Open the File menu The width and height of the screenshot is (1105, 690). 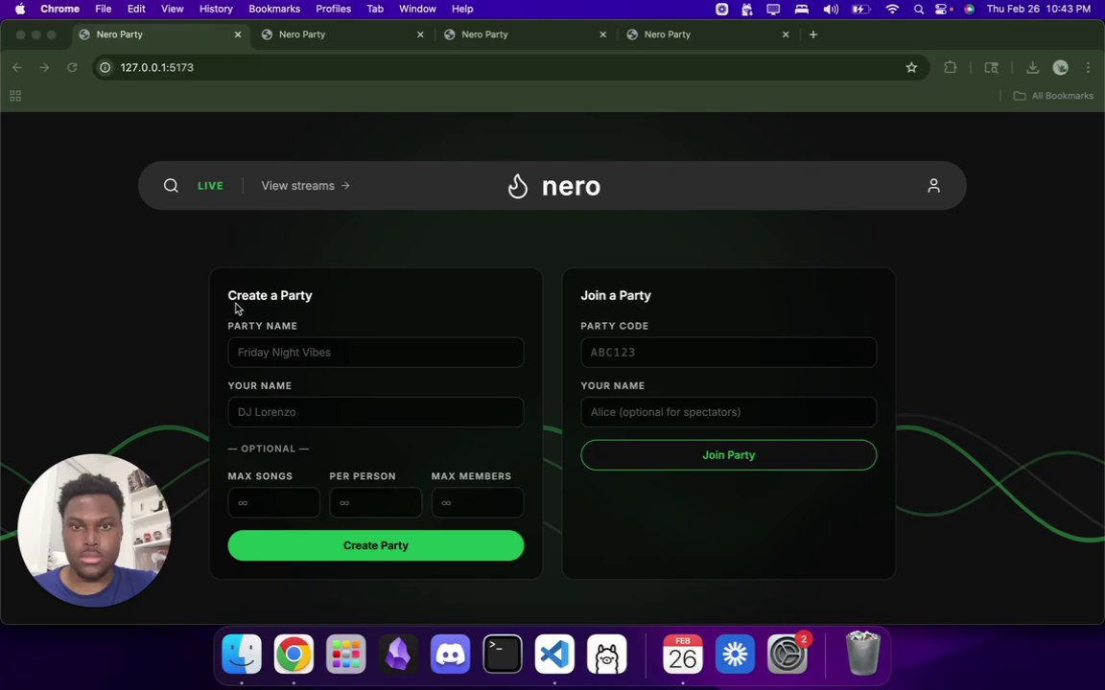click(x=103, y=10)
